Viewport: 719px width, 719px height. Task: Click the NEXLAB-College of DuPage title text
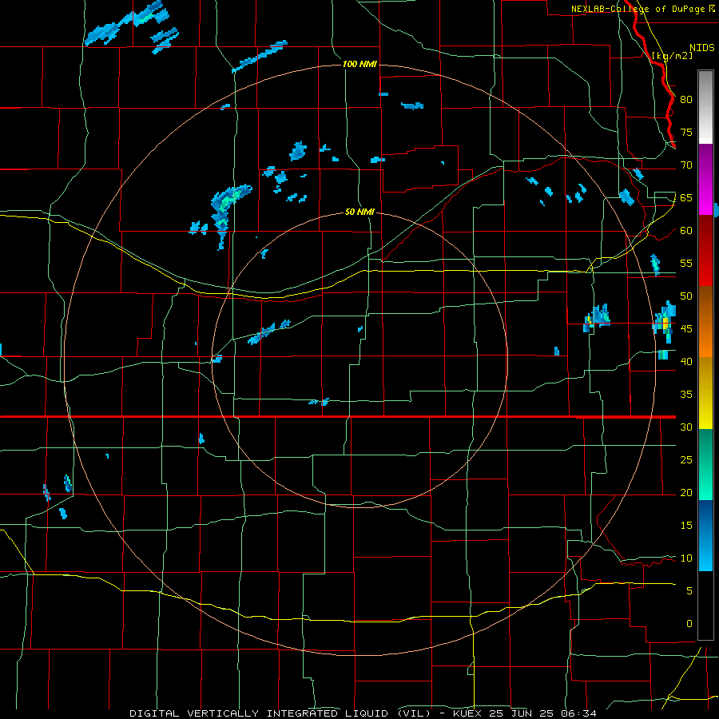(x=638, y=9)
